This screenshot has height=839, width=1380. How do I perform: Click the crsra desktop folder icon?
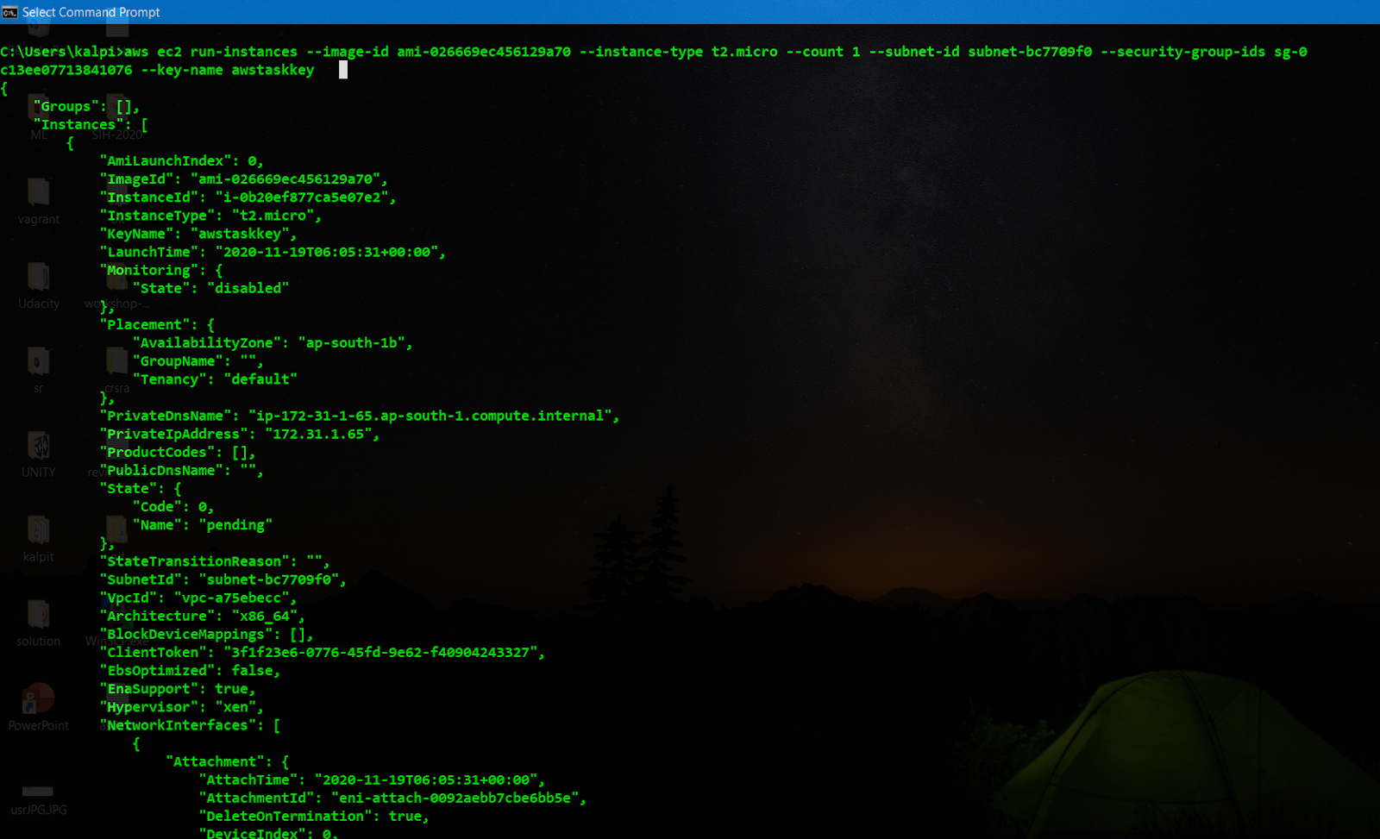(x=116, y=360)
